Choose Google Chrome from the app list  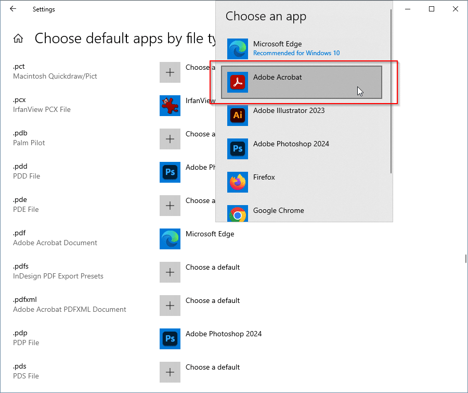[x=302, y=211]
